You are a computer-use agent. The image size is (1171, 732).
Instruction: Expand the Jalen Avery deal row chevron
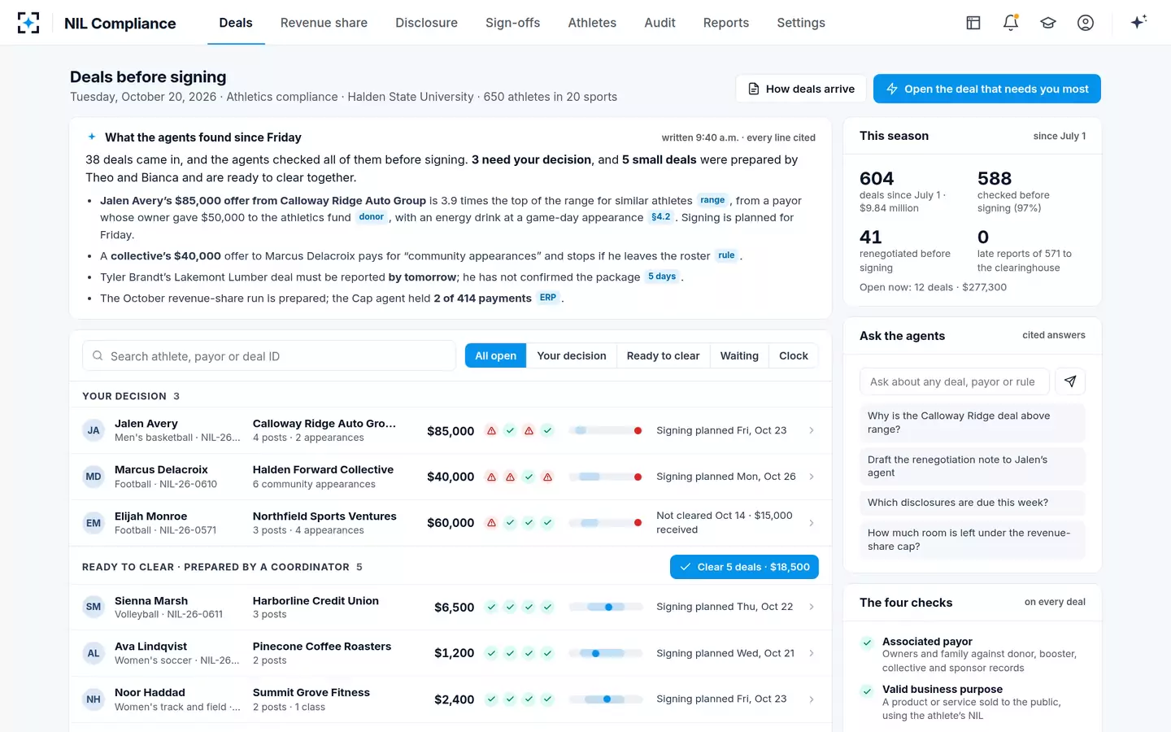tap(812, 430)
